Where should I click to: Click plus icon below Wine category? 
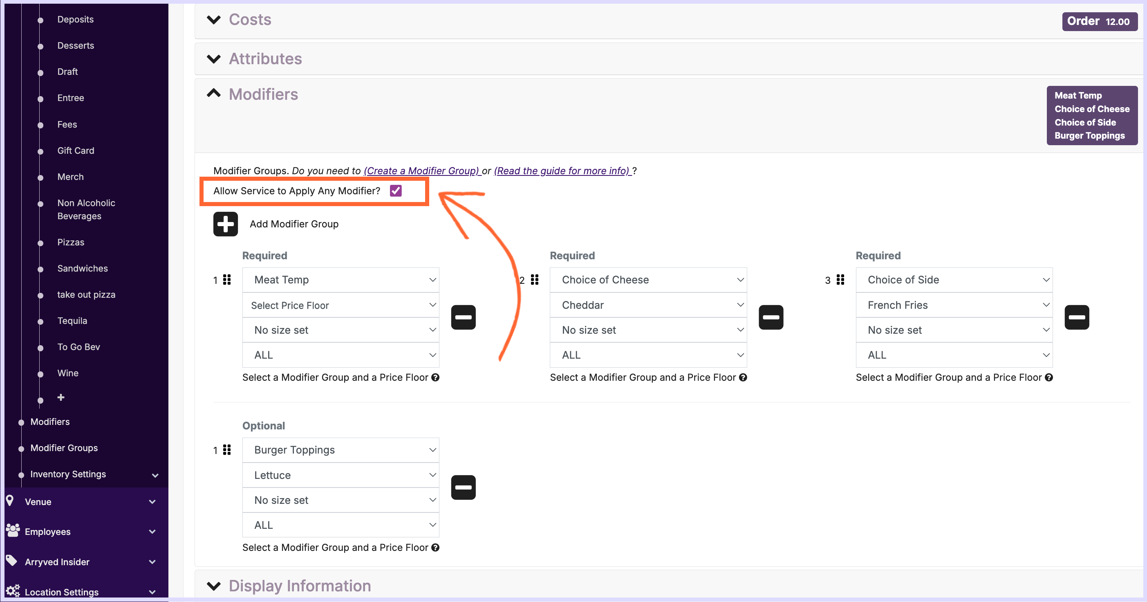[61, 397]
